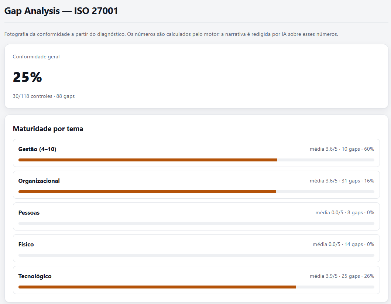The image size is (391, 304).
Task: Click the Organizacional stats showing 31 gaps · 16%
Action: [x=342, y=181]
